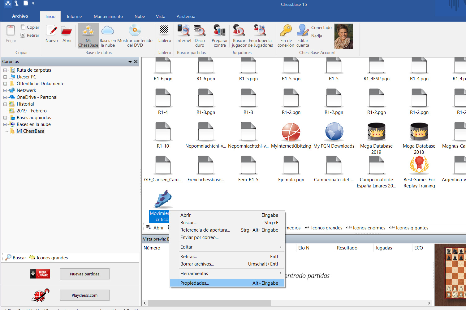Viewport: 466px width, 310px height.
Task: Open the Archivo menu
Action: pyautogui.click(x=20, y=16)
